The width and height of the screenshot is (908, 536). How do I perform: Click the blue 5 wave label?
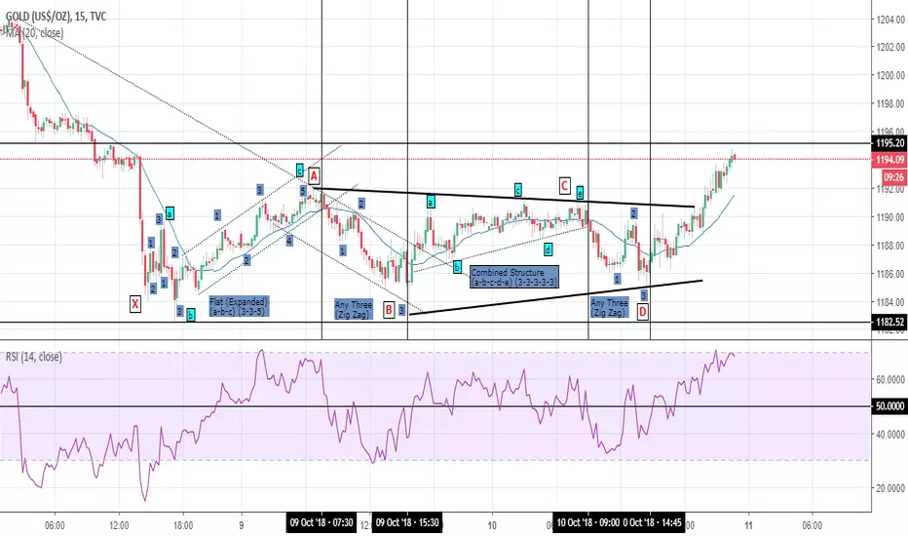coord(303,191)
